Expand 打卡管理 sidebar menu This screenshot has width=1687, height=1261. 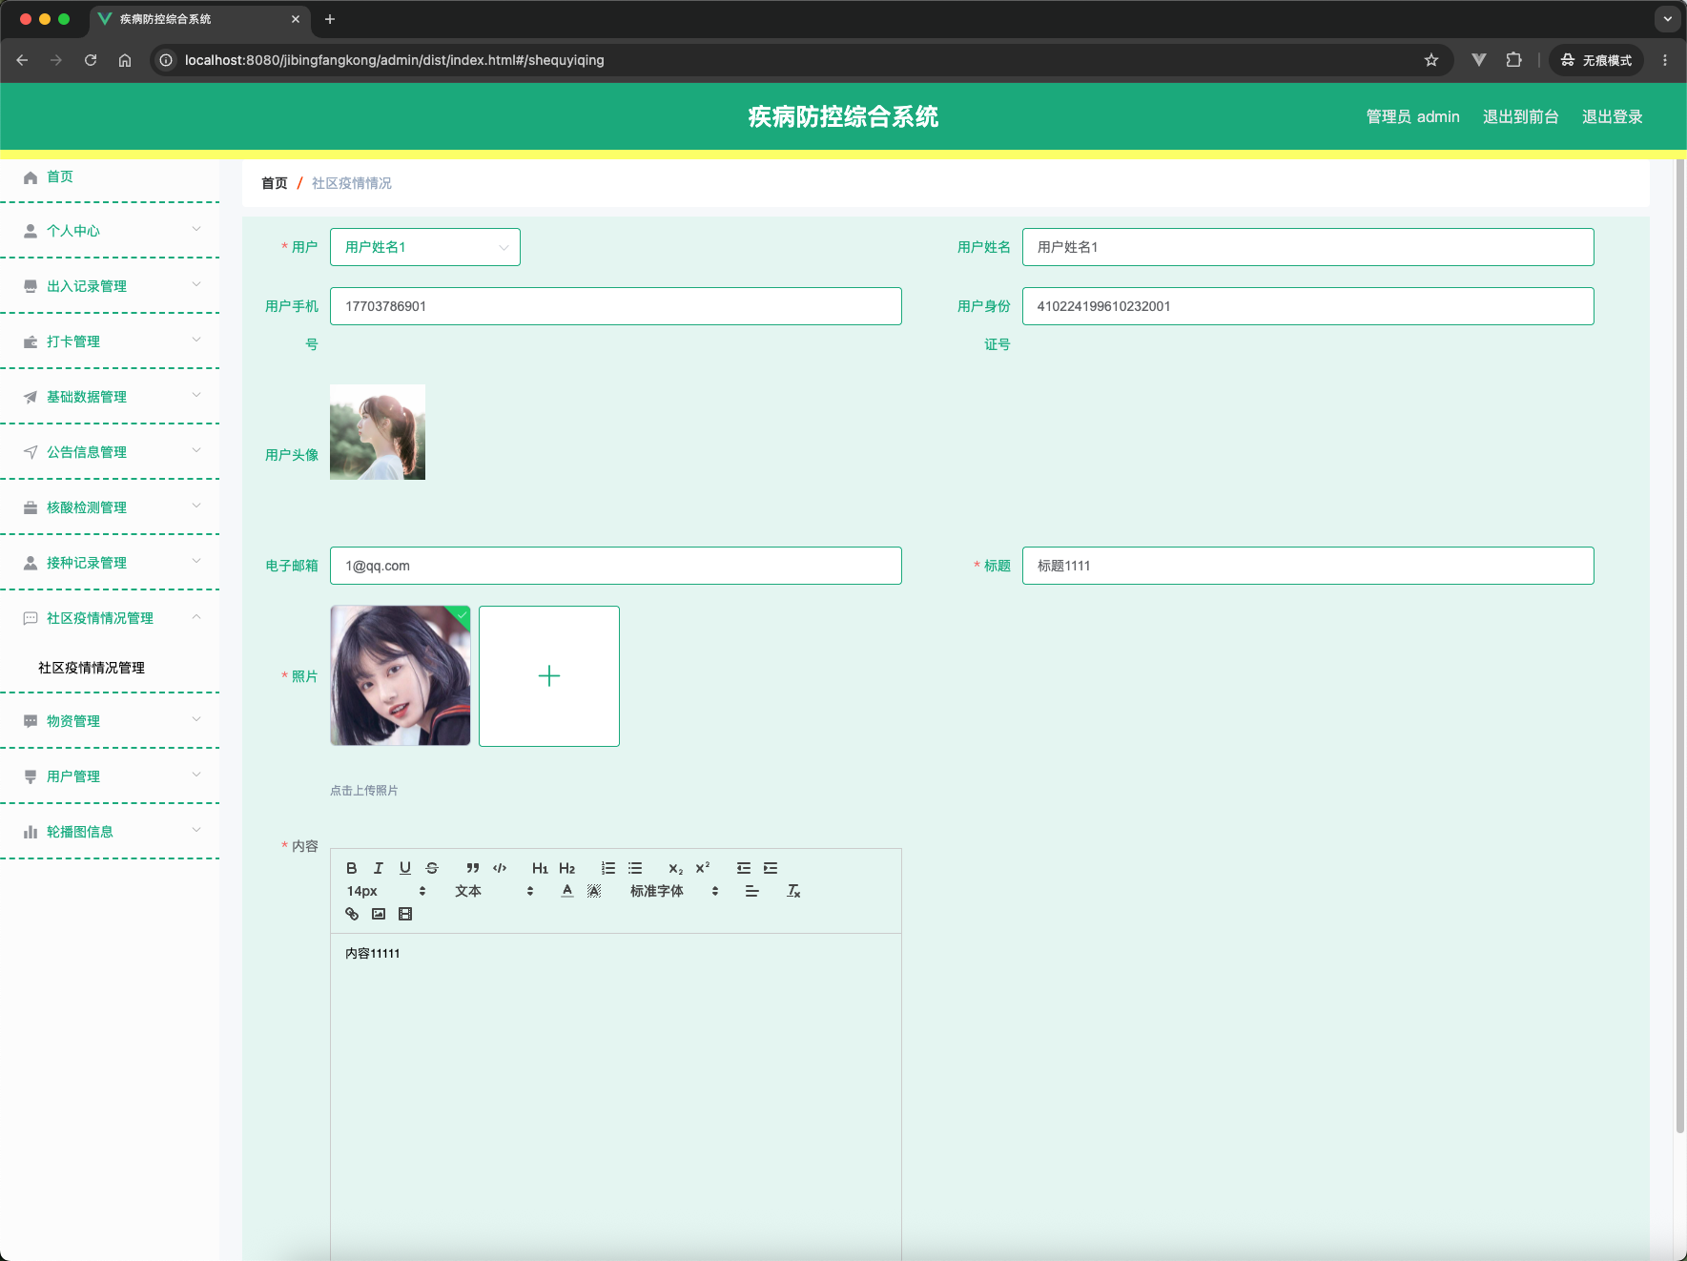coord(110,341)
